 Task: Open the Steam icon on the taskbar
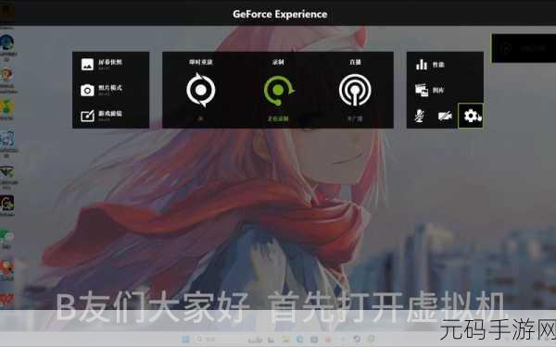click(x=357, y=340)
